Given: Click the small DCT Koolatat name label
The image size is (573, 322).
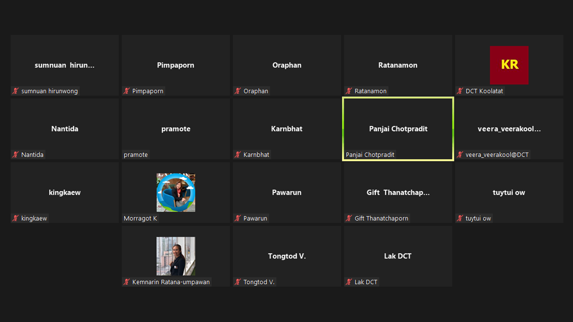Looking at the screenshot, I should click(484, 91).
